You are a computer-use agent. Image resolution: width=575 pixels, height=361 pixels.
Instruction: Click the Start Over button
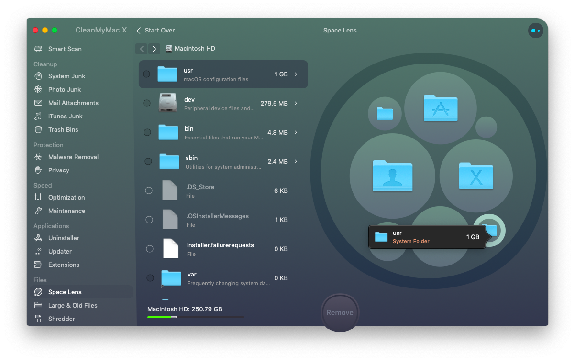pyautogui.click(x=155, y=31)
